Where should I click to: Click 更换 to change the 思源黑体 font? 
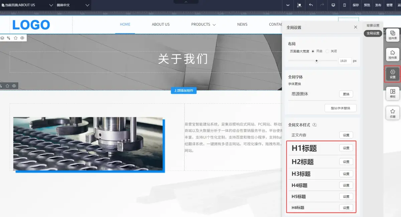[x=346, y=94]
